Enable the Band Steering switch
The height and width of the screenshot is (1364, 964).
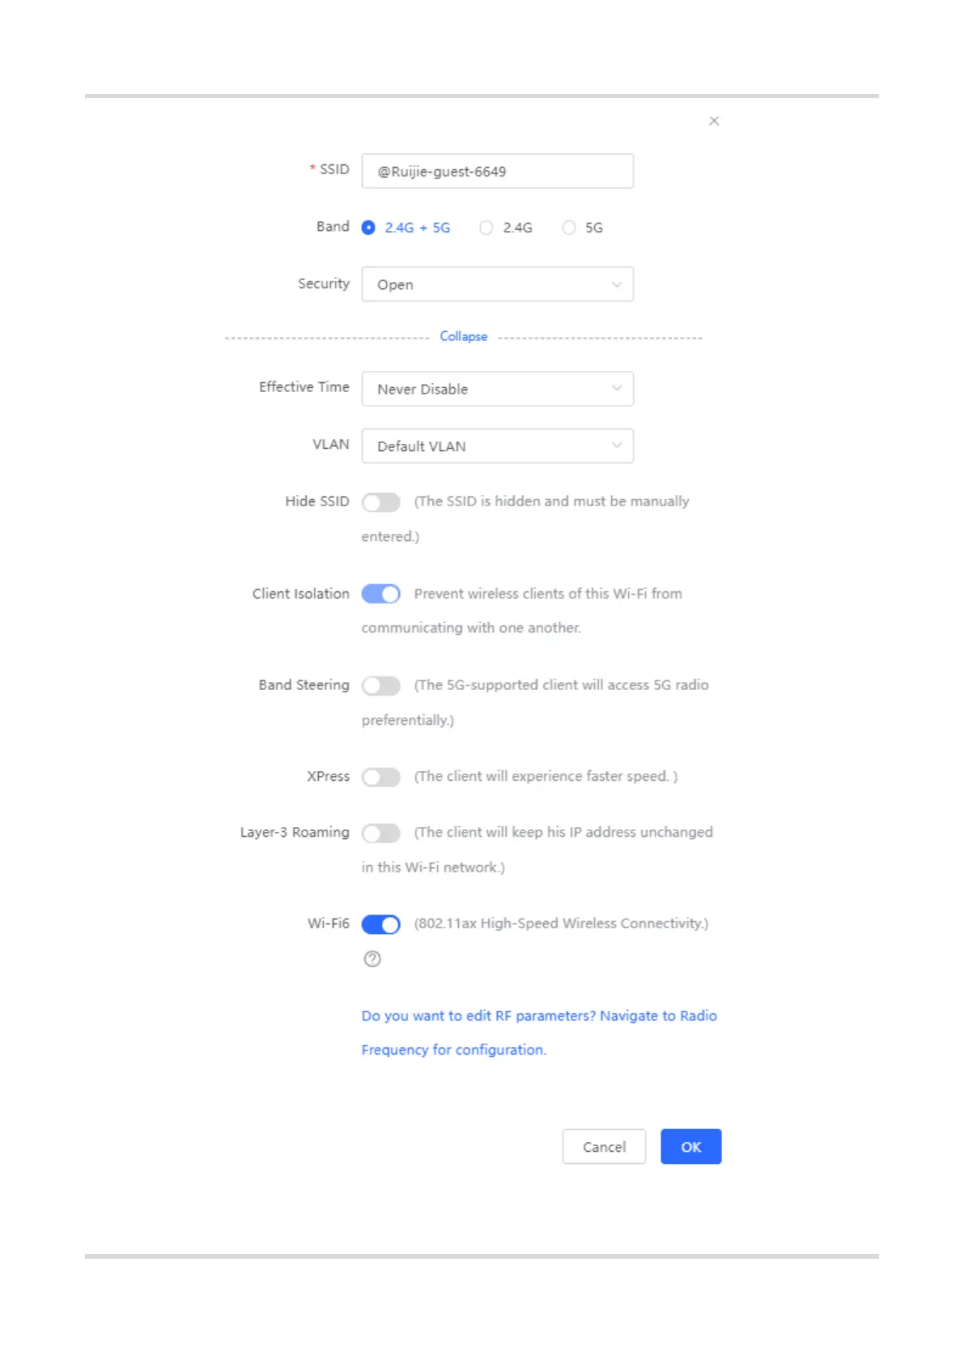pos(381,686)
